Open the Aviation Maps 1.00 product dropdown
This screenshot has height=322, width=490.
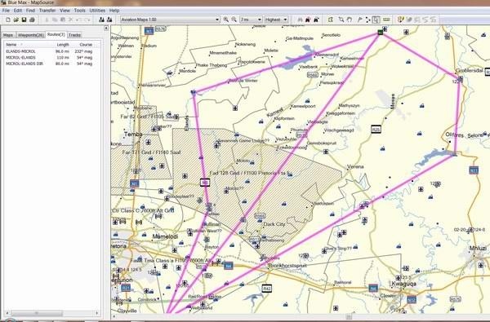point(171,20)
